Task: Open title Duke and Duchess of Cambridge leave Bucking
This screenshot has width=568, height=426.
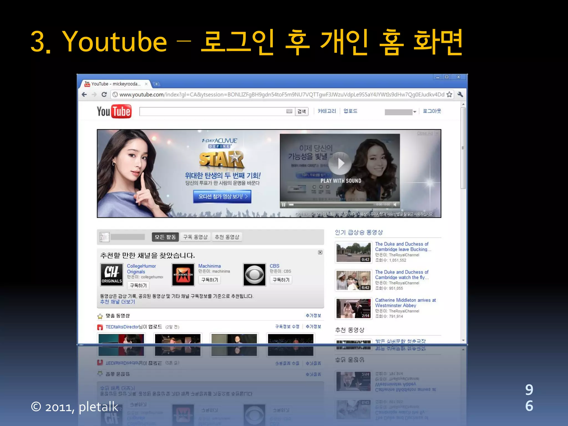Action: [403, 247]
